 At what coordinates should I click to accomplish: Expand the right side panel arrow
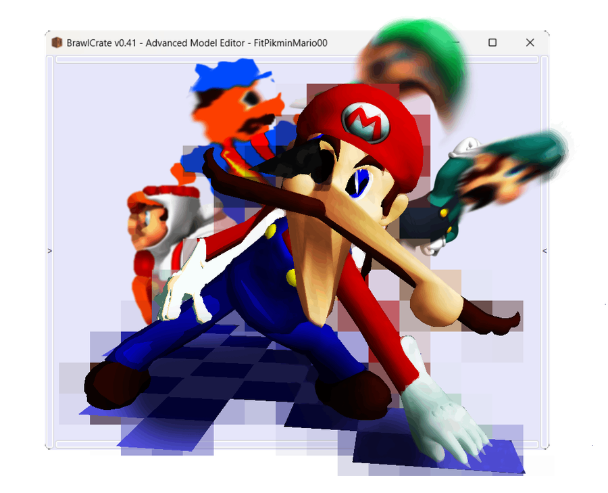coord(544,251)
